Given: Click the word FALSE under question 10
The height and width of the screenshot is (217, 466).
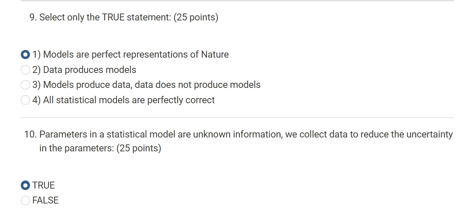Looking at the screenshot, I should click(45, 200).
